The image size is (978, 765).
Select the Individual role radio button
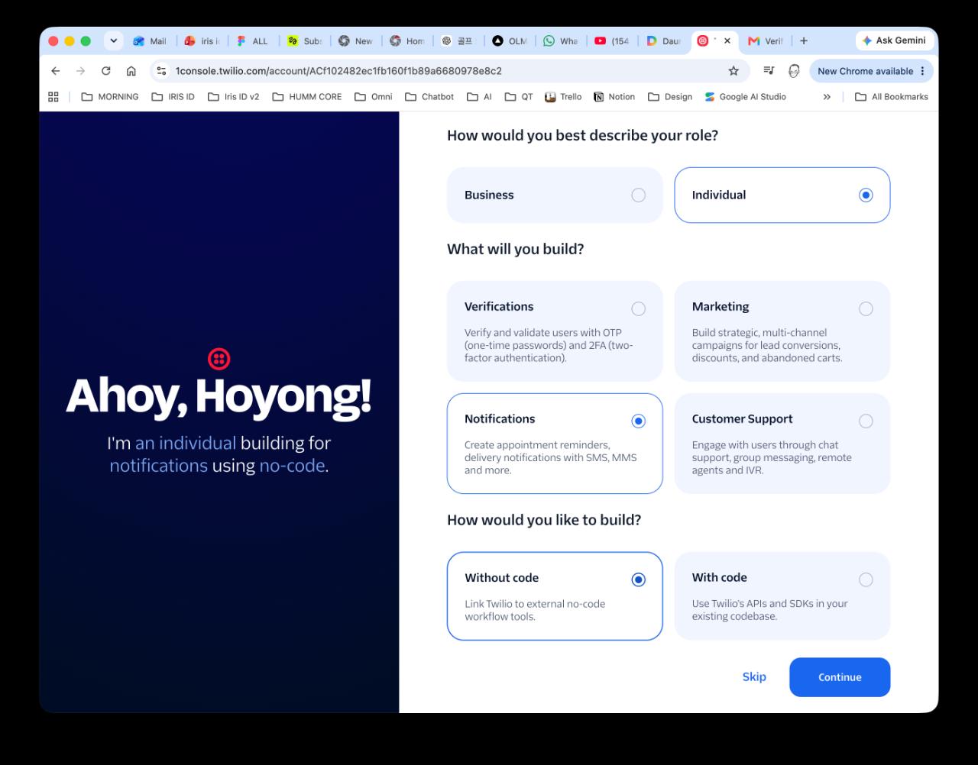pos(866,195)
